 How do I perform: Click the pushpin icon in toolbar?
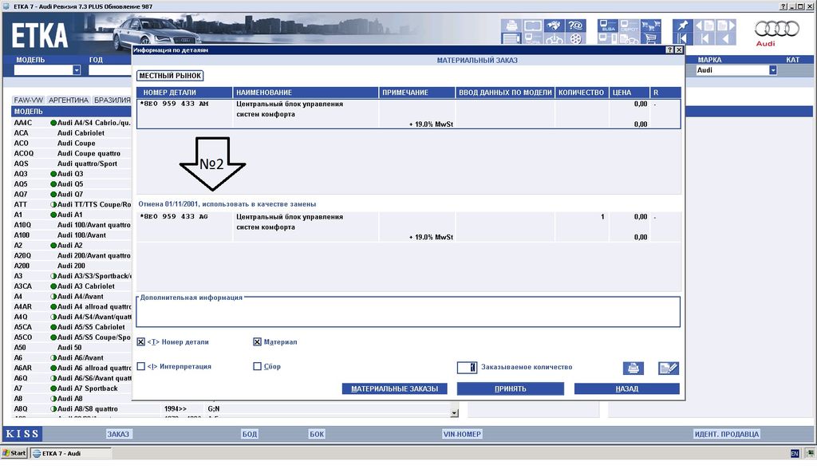[683, 26]
